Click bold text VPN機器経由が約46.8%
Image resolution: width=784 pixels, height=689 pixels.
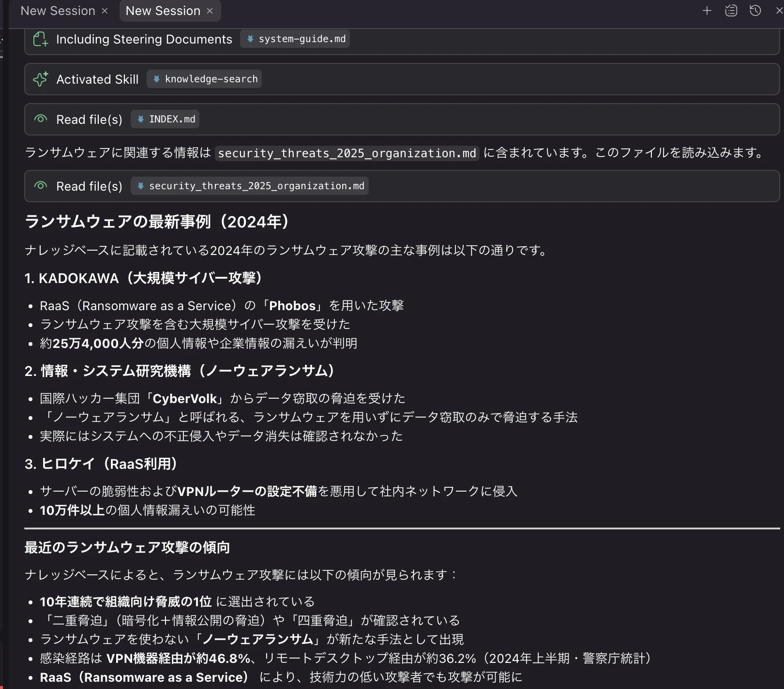coord(179,659)
